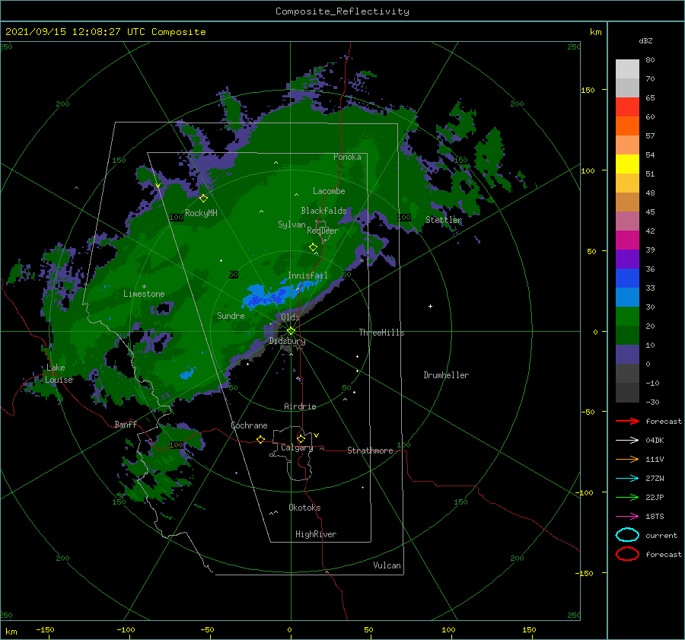Click the white 04DK arrow in legend
This screenshot has height=640, width=685.
point(627,440)
